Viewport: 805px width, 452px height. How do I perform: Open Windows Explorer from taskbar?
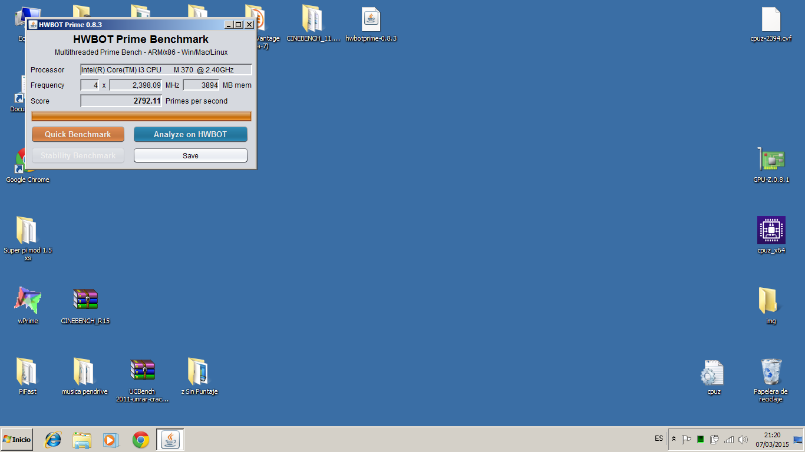point(82,440)
